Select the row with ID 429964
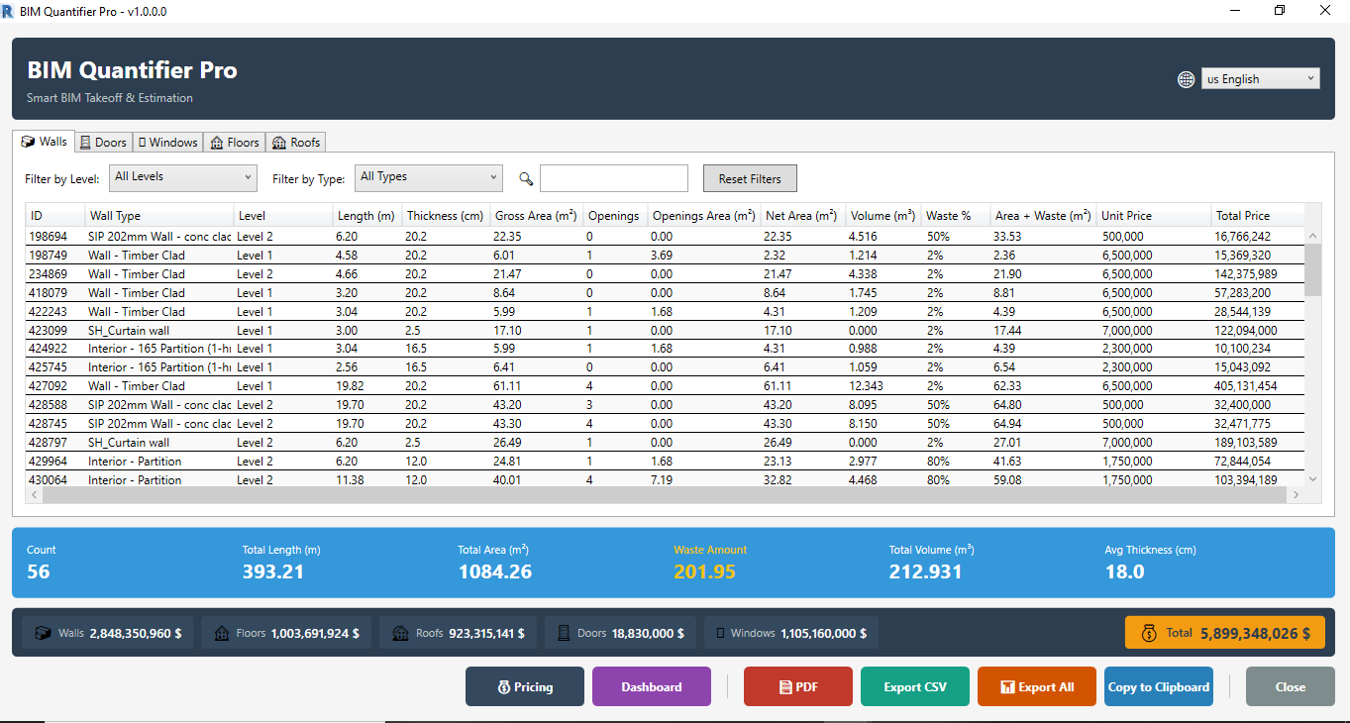The width and height of the screenshot is (1350, 723). click(x=666, y=461)
